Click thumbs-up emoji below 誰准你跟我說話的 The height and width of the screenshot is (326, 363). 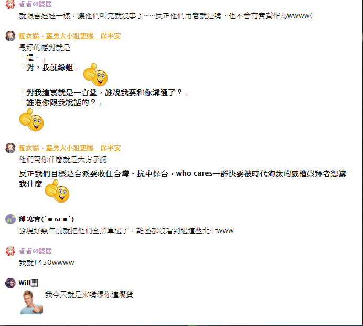click(31, 120)
